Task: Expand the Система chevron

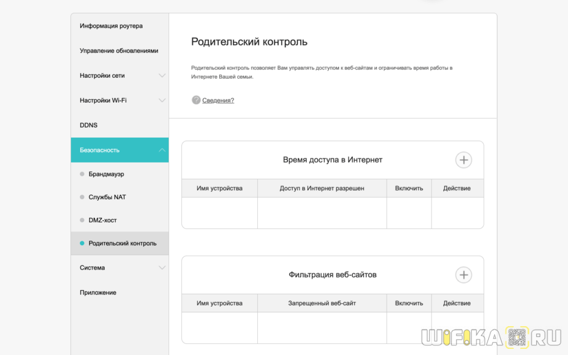Action: tap(162, 267)
